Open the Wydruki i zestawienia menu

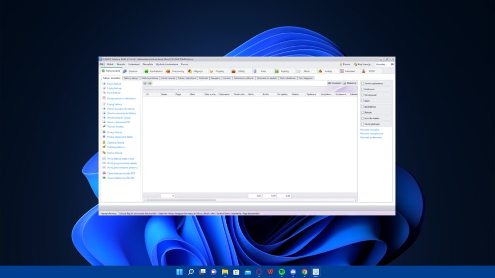pos(167,64)
